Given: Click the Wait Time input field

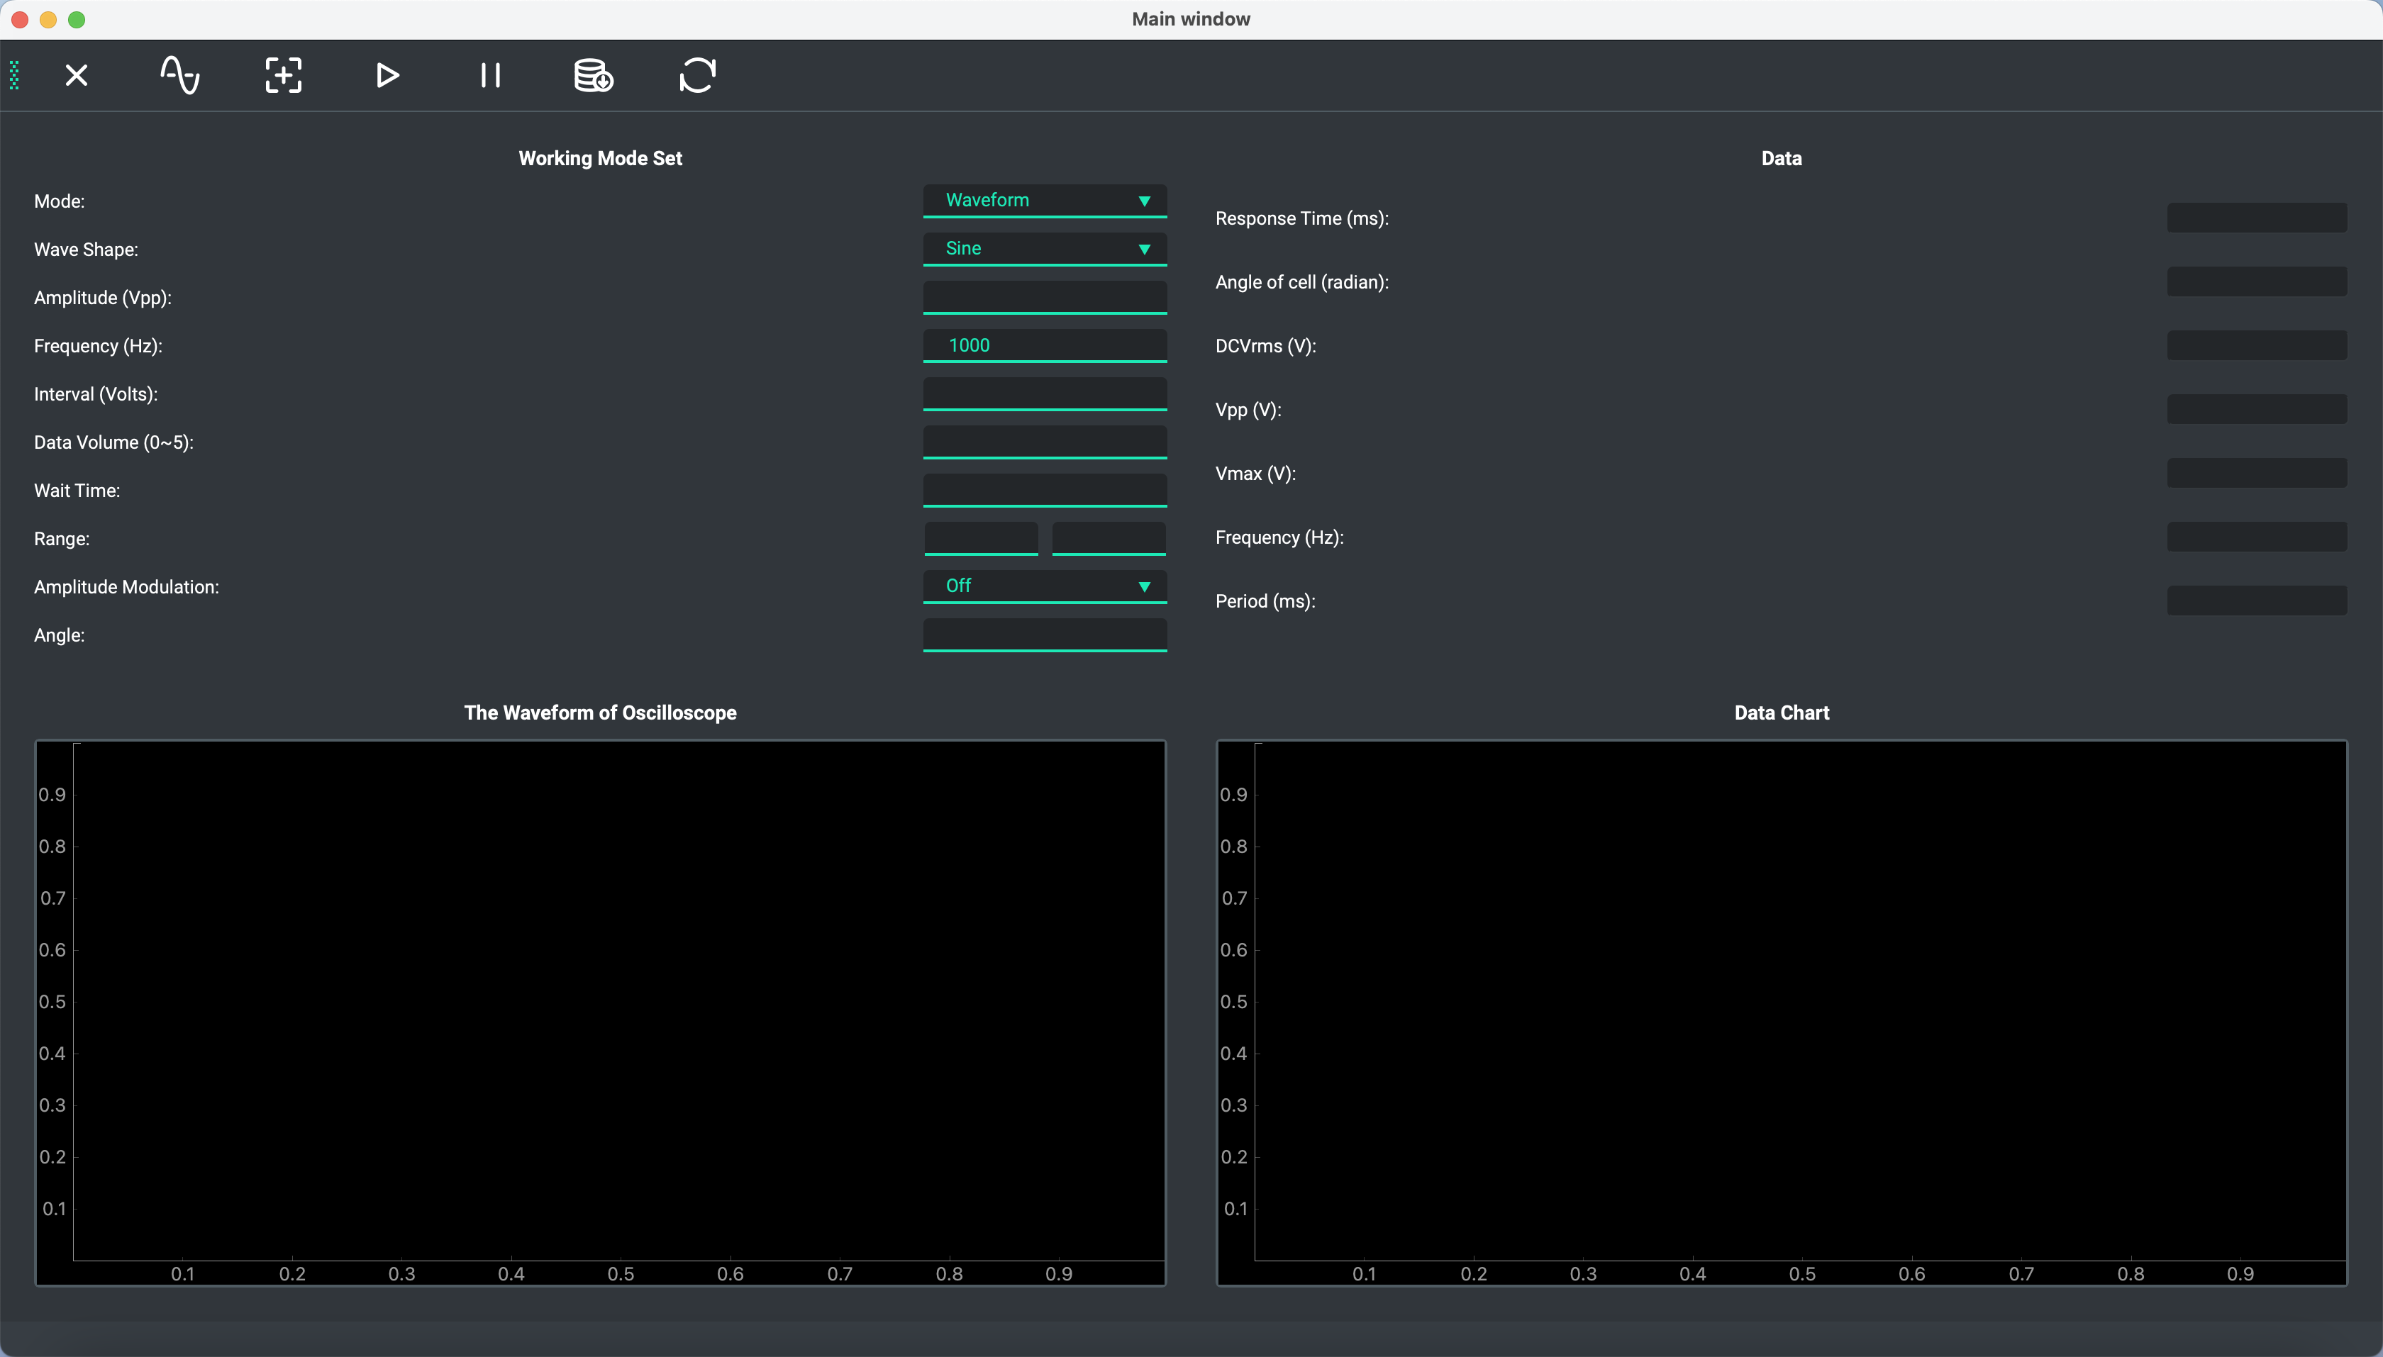Looking at the screenshot, I should click(x=1044, y=490).
